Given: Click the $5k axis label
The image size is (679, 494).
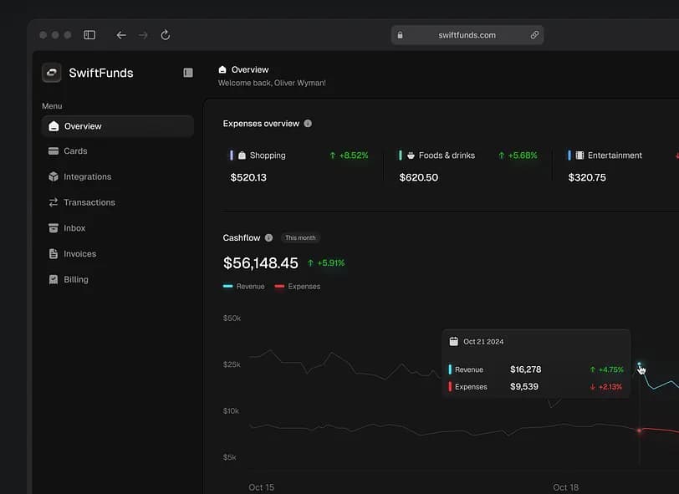Looking at the screenshot, I should 229,457.
